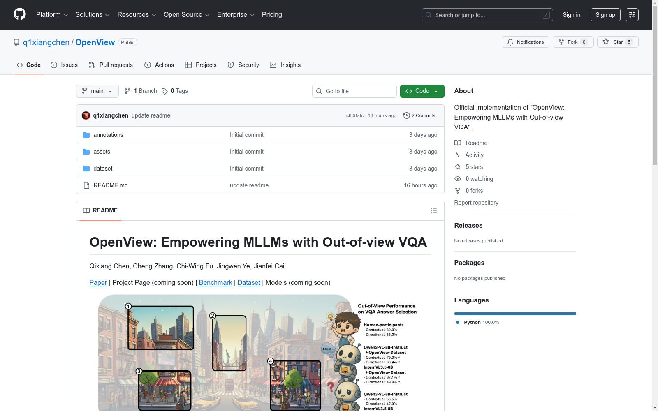
Task: Switch to the Insights tab
Action: 285,65
